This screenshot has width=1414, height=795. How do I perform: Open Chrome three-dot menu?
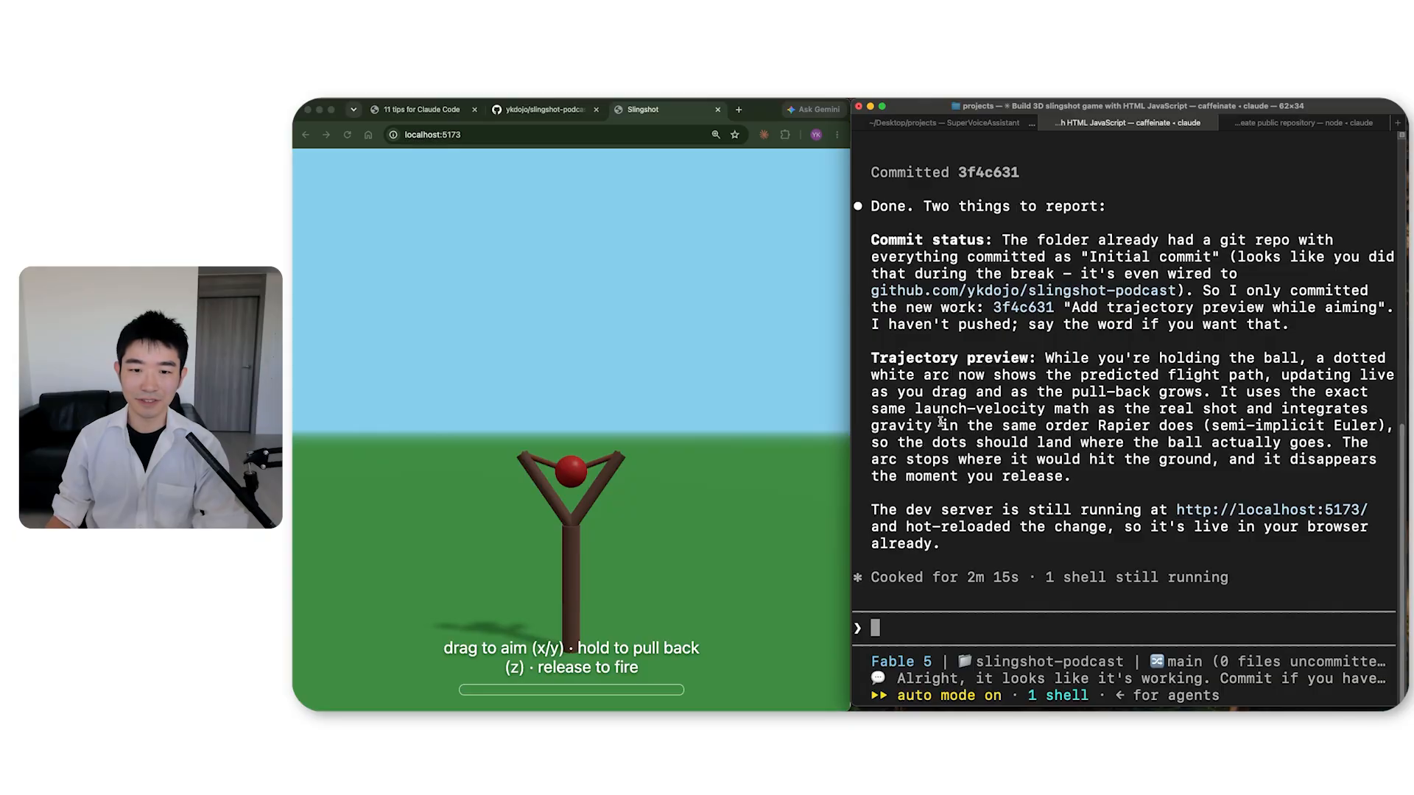coord(837,135)
